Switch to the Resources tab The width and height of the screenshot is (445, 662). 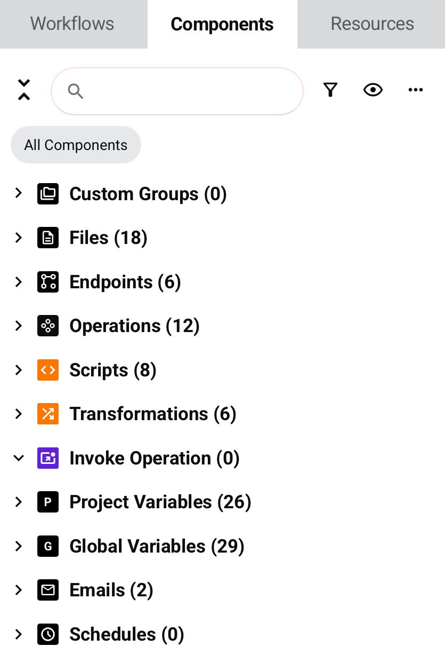pyautogui.click(x=372, y=24)
